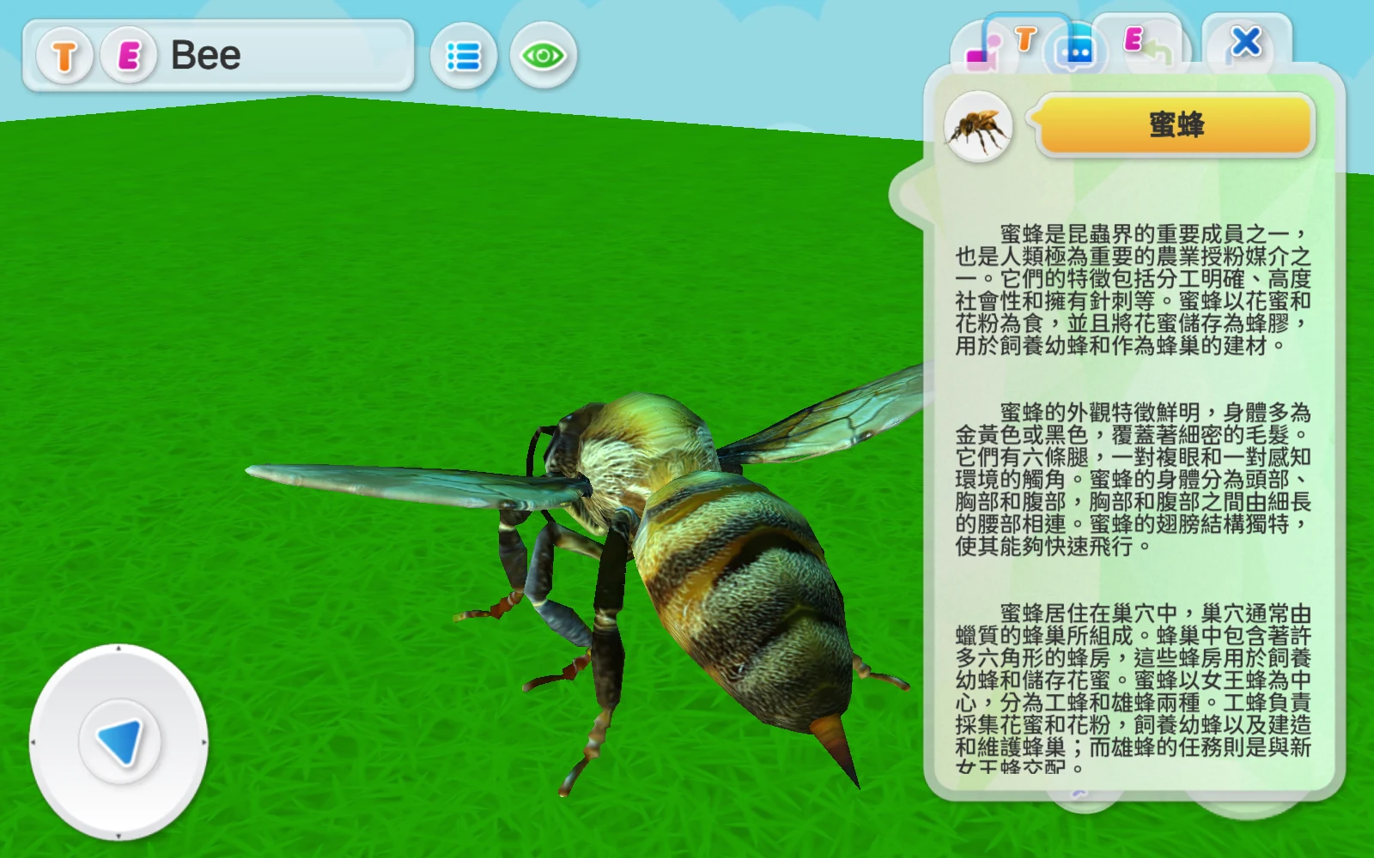1374x858 pixels.
Task: Click the bee photo thumbnail in the info panel
Action: [x=977, y=128]
